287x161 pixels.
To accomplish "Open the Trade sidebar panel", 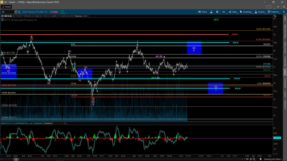I will coord(285,18).
